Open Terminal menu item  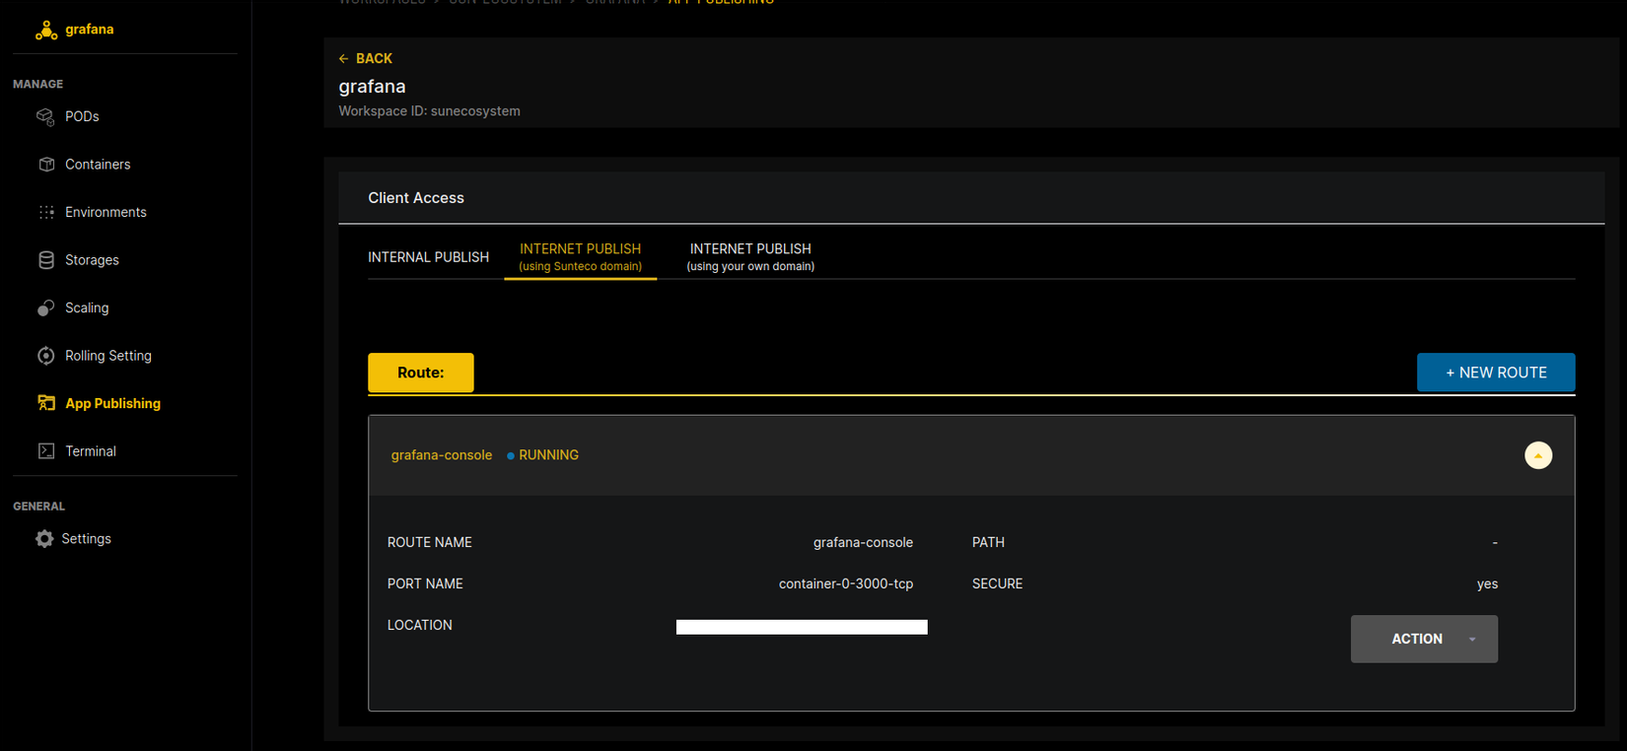tap(91, 451)
